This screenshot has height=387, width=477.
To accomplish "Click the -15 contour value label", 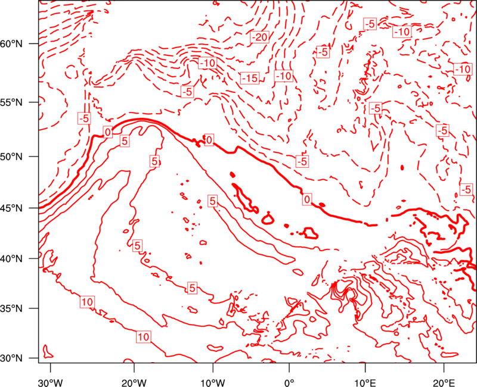I will point(250,79).
